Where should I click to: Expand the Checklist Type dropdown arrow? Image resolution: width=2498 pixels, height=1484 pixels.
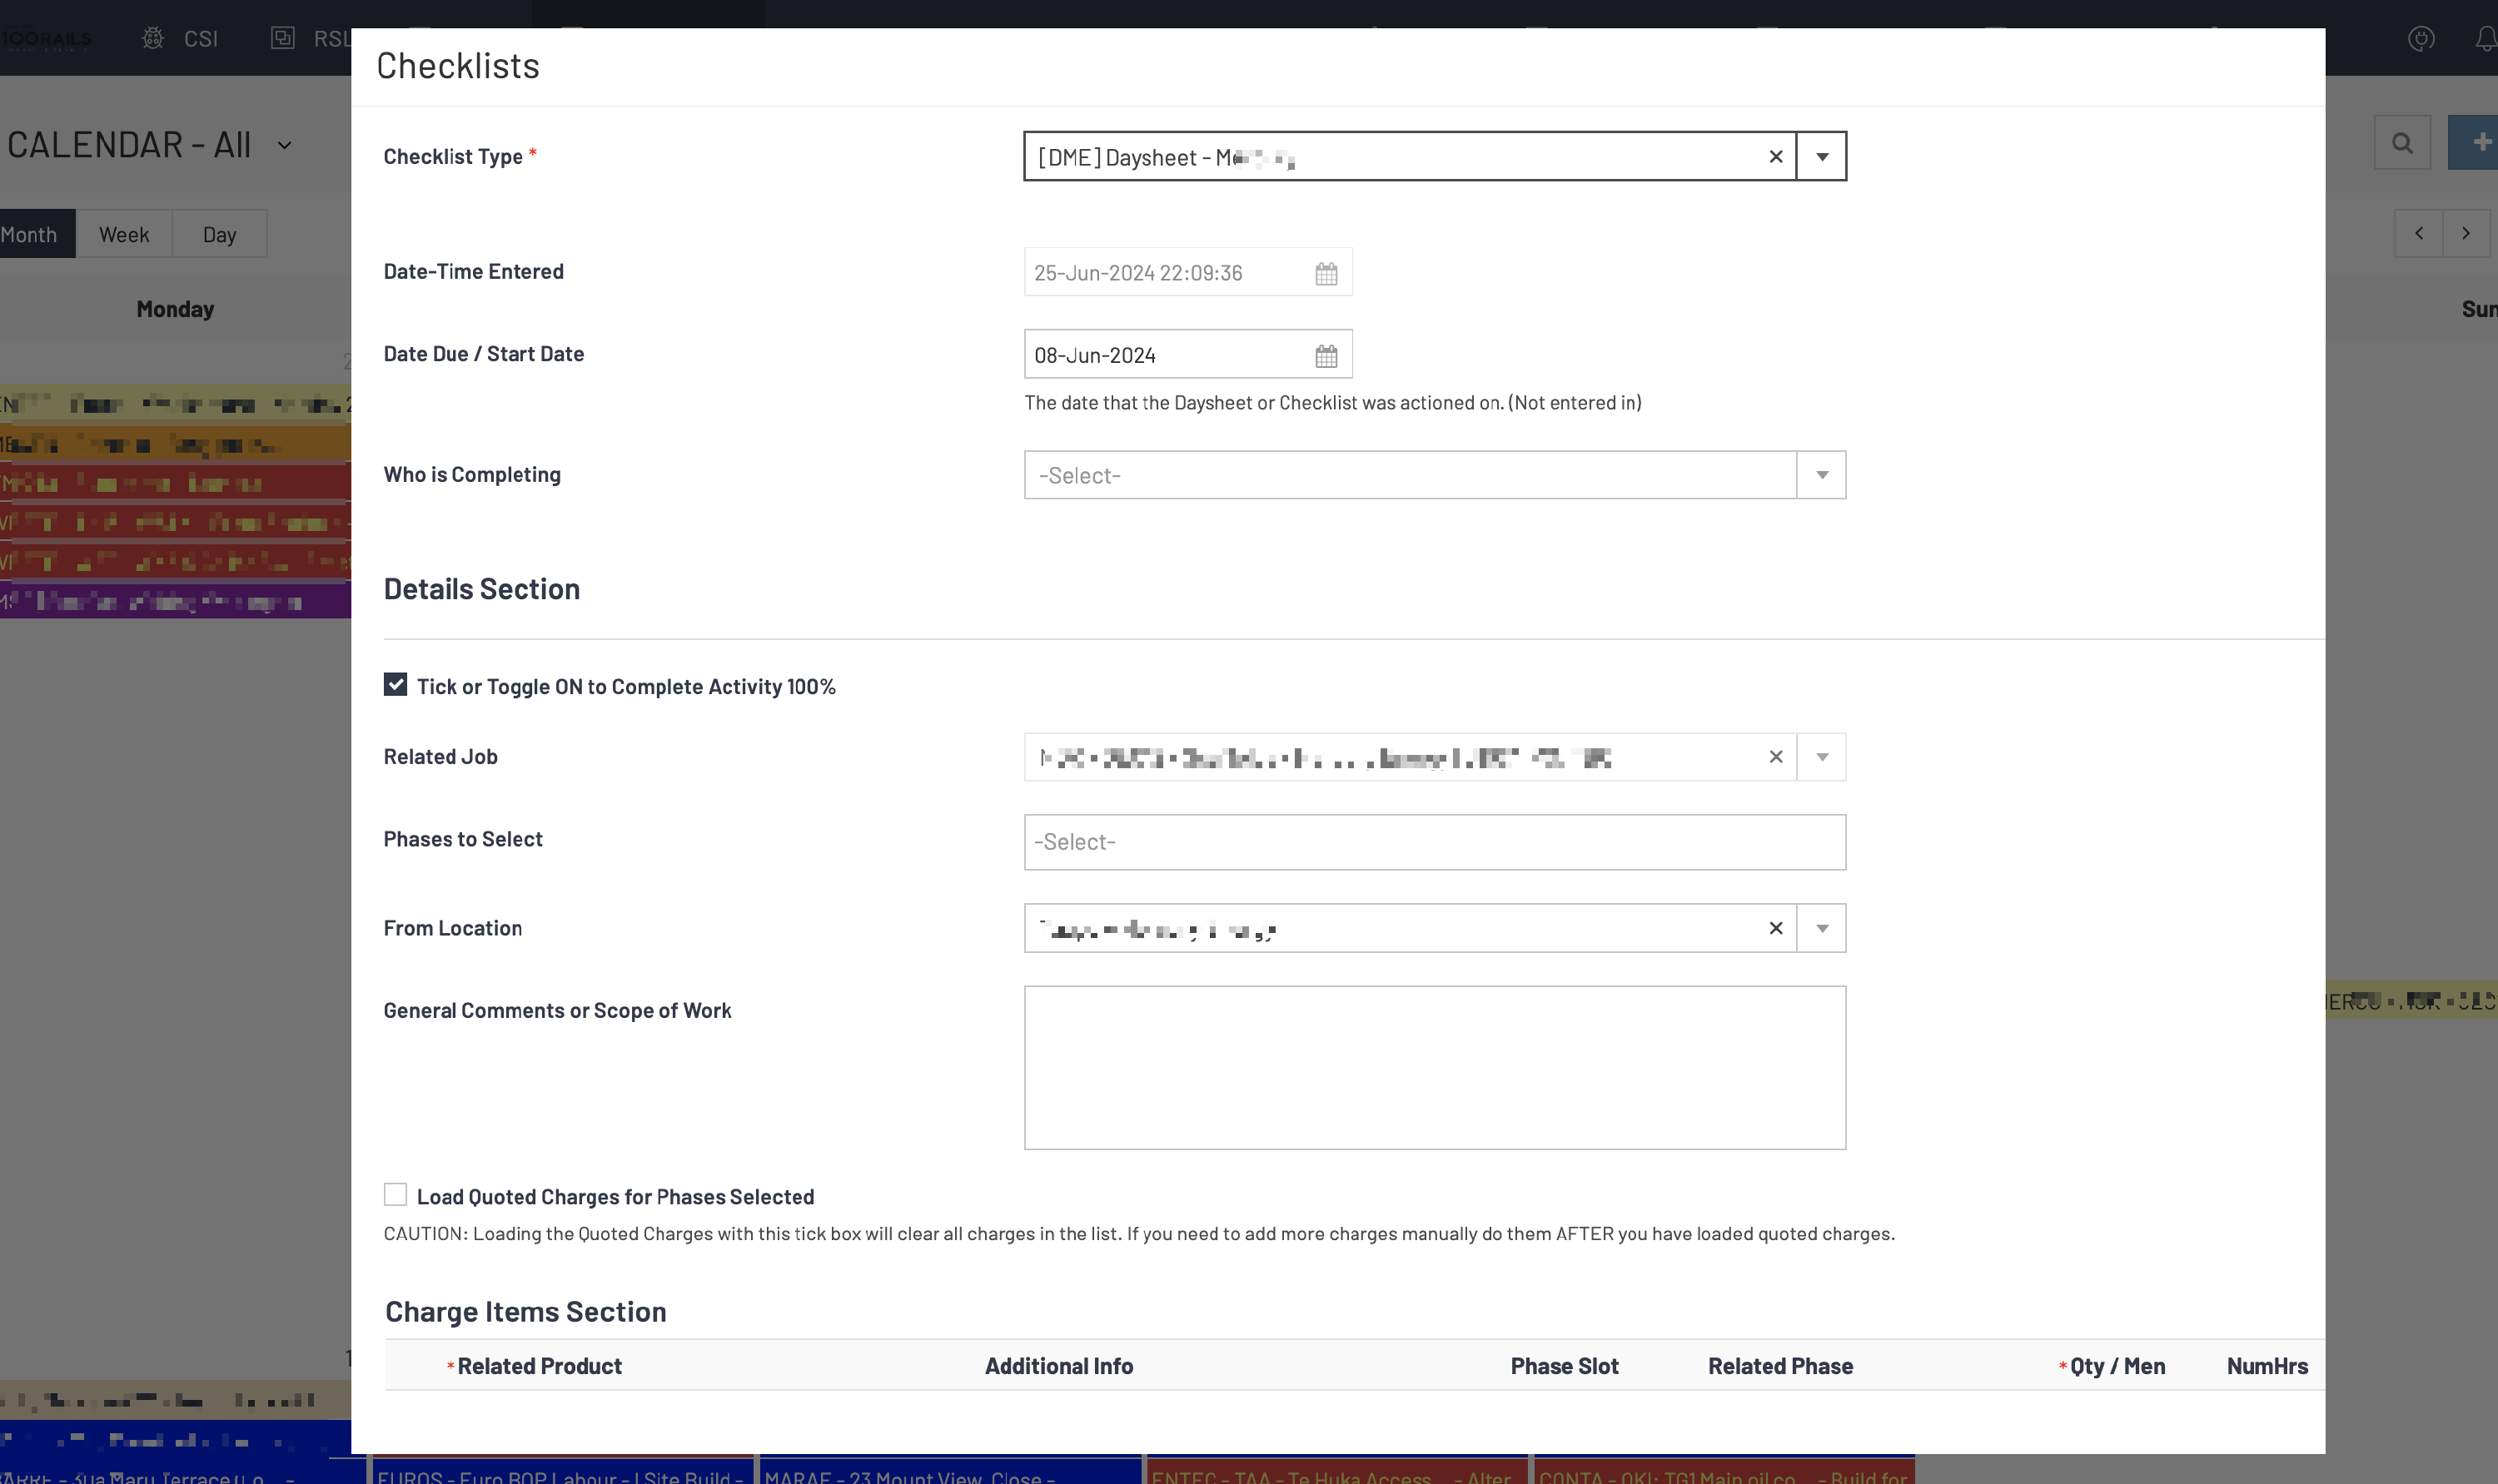(1822, 157)
